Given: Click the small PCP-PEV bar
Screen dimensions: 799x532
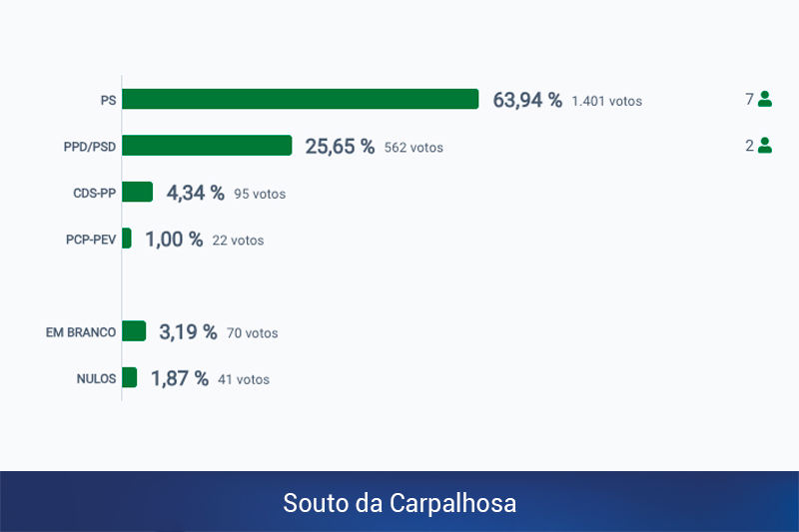Looking at the screenshot, I should 127,239.
